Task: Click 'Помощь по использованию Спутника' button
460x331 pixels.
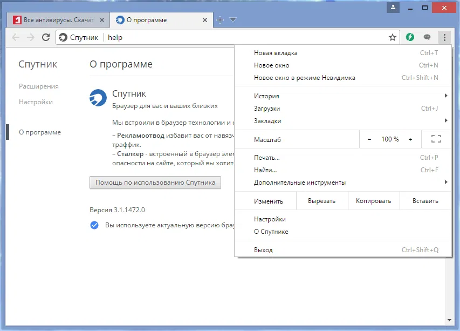Action: 155,183
